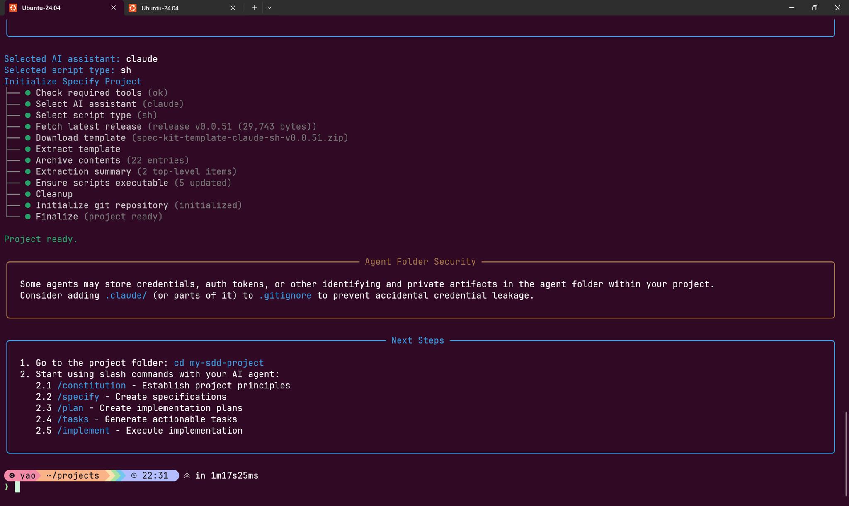Click the cd my-sdd-project command text
Image resolution: width=849 pixels, height=506 pixels.
pyautogui.click(x=218, y=363)
